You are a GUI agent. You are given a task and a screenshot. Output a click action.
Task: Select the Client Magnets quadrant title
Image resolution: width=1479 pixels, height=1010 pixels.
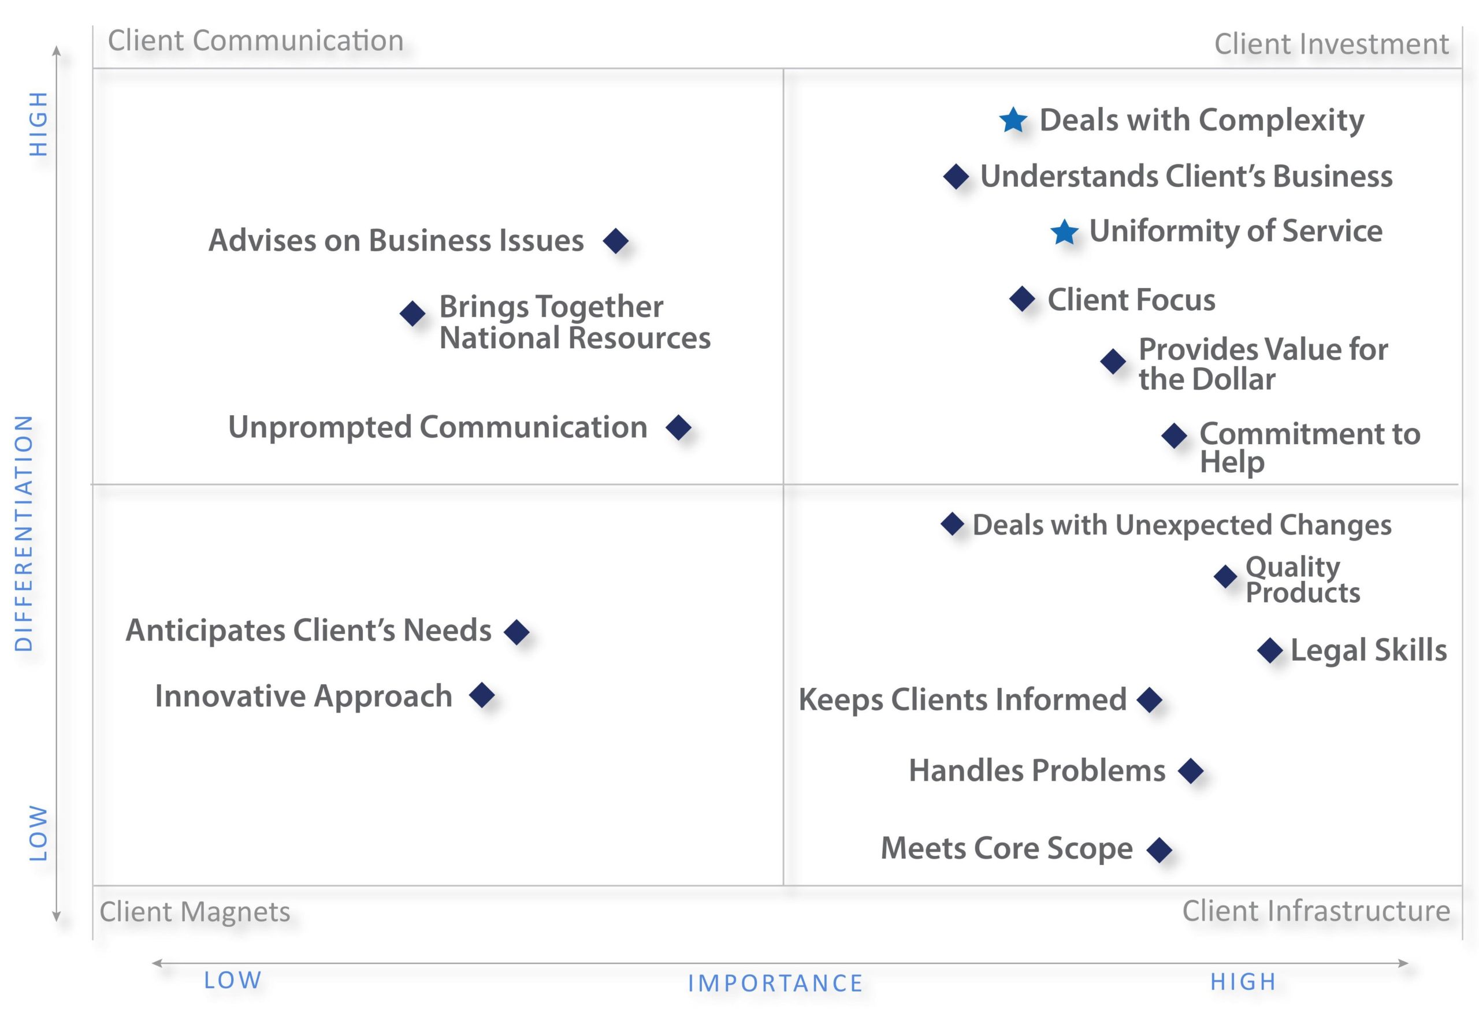coord(195,912)
